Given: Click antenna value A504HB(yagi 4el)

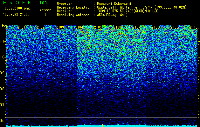Looking at the screenshot, I should (x=112, y=15).
